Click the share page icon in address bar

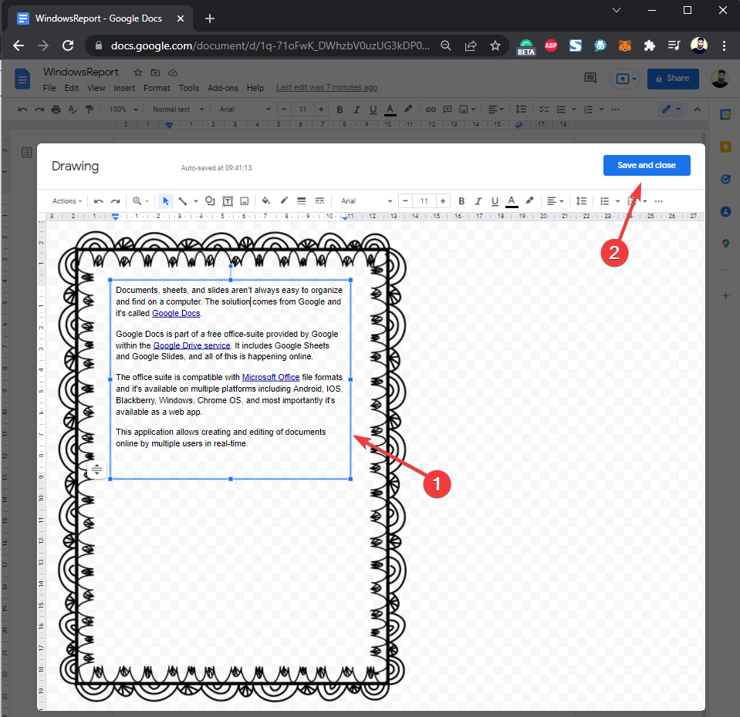471,45
